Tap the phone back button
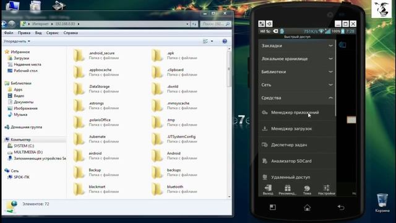The width and height of the screenshot is (396, 223). click(x=341, y=208)
